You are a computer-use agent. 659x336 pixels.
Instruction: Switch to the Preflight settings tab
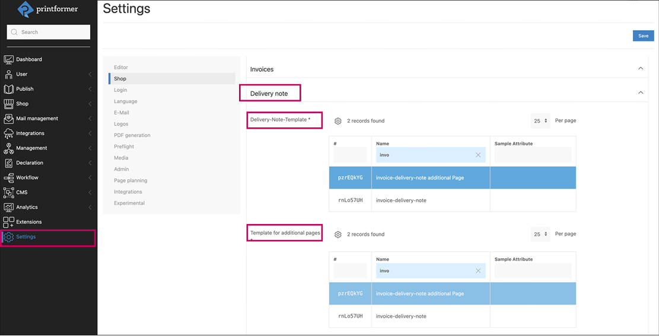[x=124, y=146]
